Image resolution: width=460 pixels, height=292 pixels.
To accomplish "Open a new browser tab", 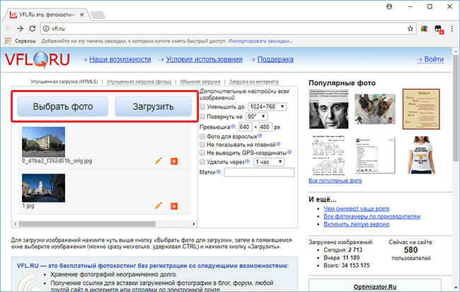I will [98, 15].
